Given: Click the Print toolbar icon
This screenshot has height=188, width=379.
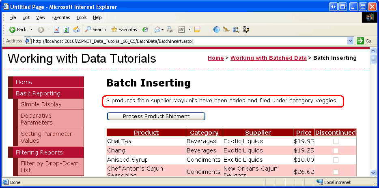Looking at the screenshot, I should tap(170, 30).
